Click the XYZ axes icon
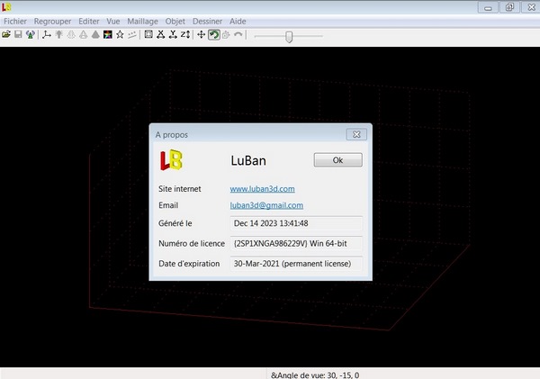This screenshot has width=540, height=379. click(x=47, y=34)
